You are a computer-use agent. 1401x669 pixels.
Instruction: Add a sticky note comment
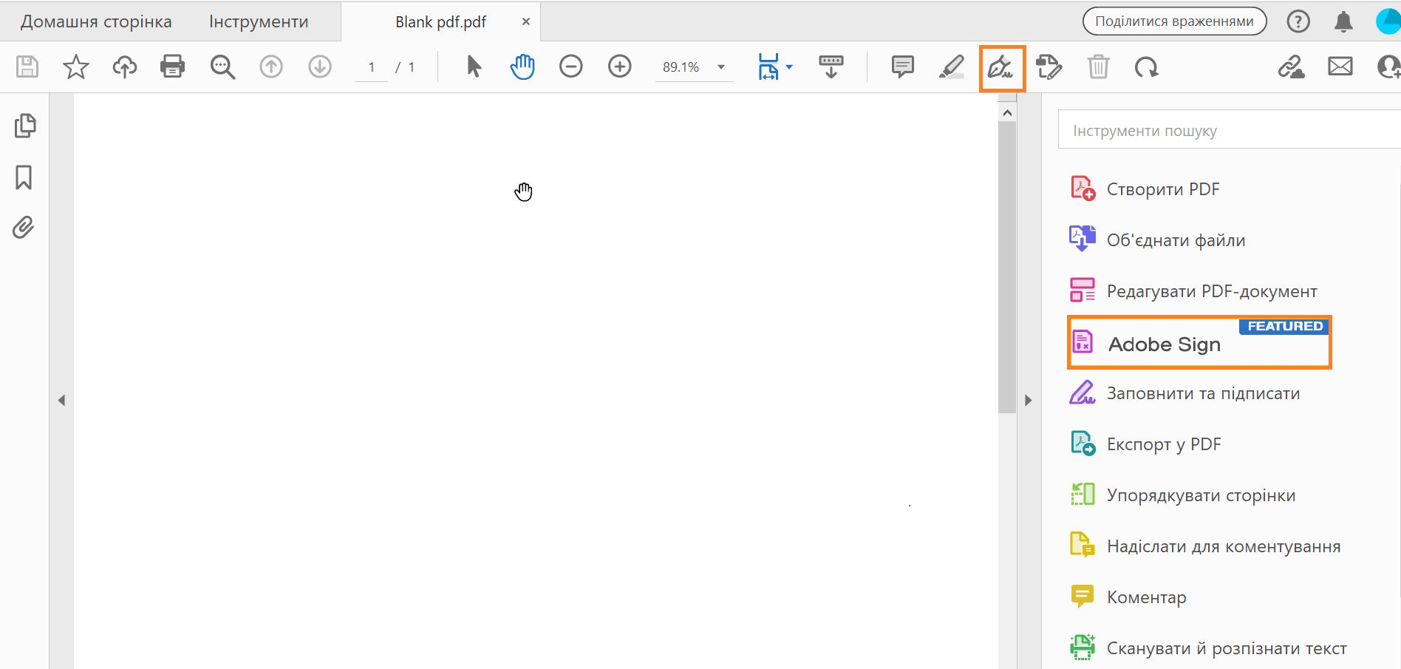pos(902,67)
